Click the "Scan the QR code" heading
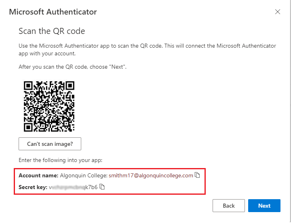The height and width of the screenshot is (223, 291). click(52, 31)
